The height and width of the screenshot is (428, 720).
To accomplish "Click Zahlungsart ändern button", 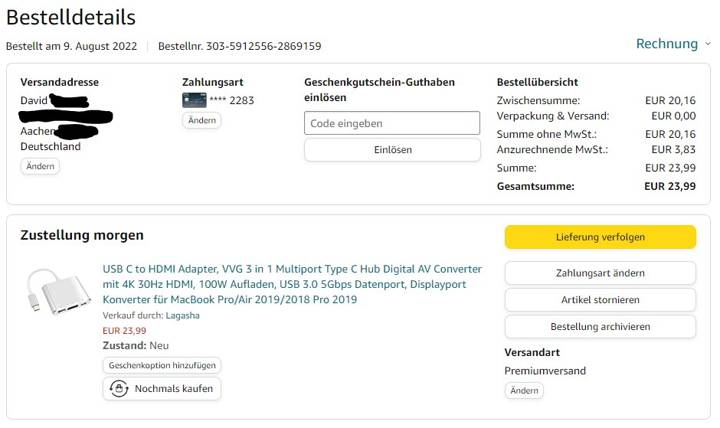I will (x=600, y=273).
